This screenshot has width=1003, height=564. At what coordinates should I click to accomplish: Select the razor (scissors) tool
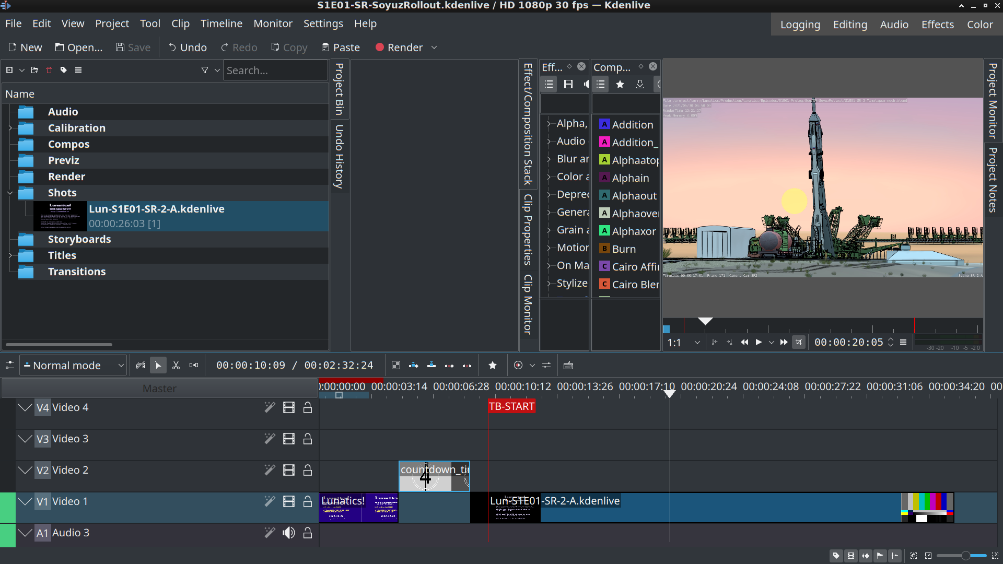pos(176,366)
